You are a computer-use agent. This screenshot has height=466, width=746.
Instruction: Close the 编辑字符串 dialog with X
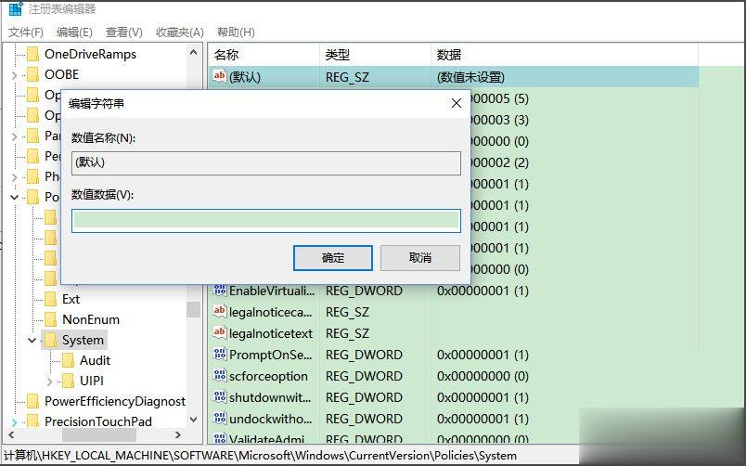[457, 103]
